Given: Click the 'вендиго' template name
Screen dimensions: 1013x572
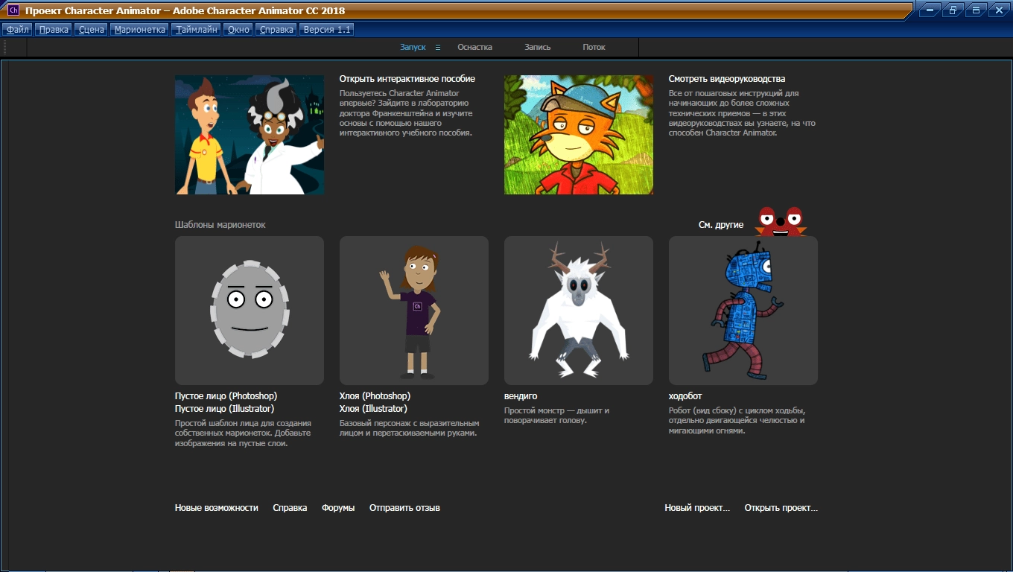Looking at the screenshot, I should (521, 396).
